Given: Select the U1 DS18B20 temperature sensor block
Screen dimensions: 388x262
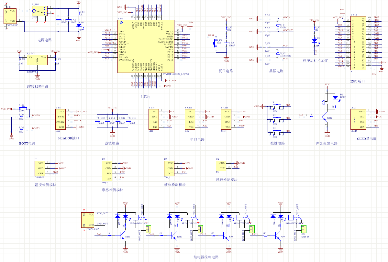Looking at the screenshot, I should pyautogui.click(x=39, y=168).
